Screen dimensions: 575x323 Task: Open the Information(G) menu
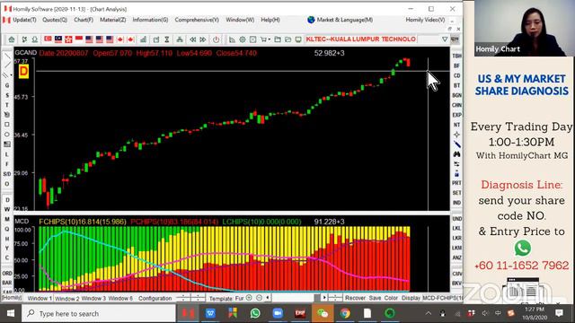[x=150, y=20]
